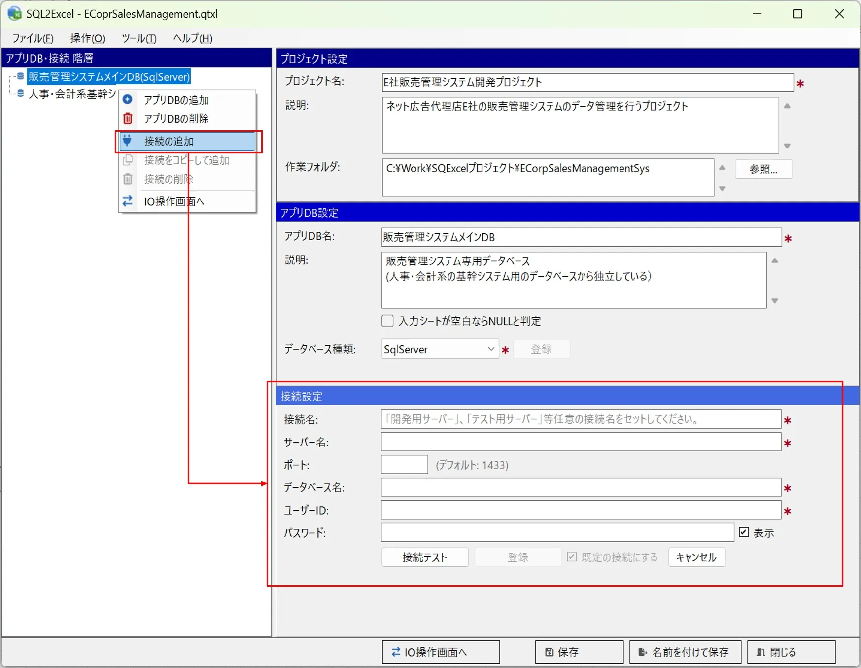Viewport: 861px width, 668px height.
Task: Click into the パスワード input field
Action: pyautogui.click(x=557, y=533)
